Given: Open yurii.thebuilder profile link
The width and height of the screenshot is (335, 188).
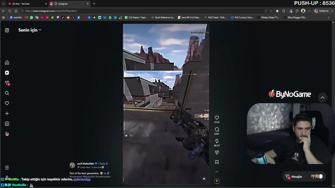Looking at the screenshot, I should coord(86,164).
